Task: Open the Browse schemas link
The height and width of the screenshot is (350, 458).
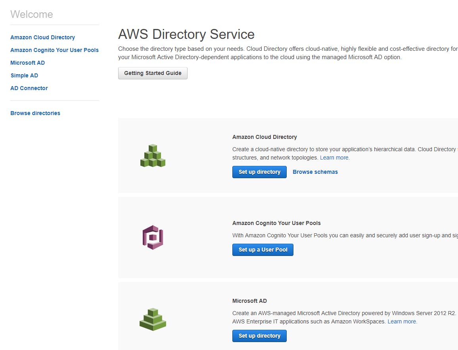Action: coord(315,172)
